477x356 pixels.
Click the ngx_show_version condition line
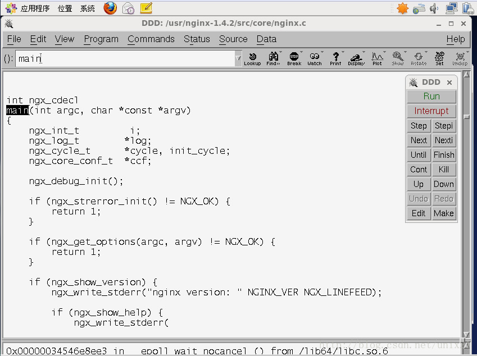[93, 282]
